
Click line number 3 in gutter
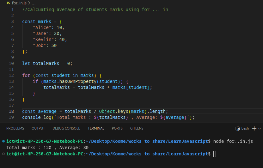click(13, 21)
